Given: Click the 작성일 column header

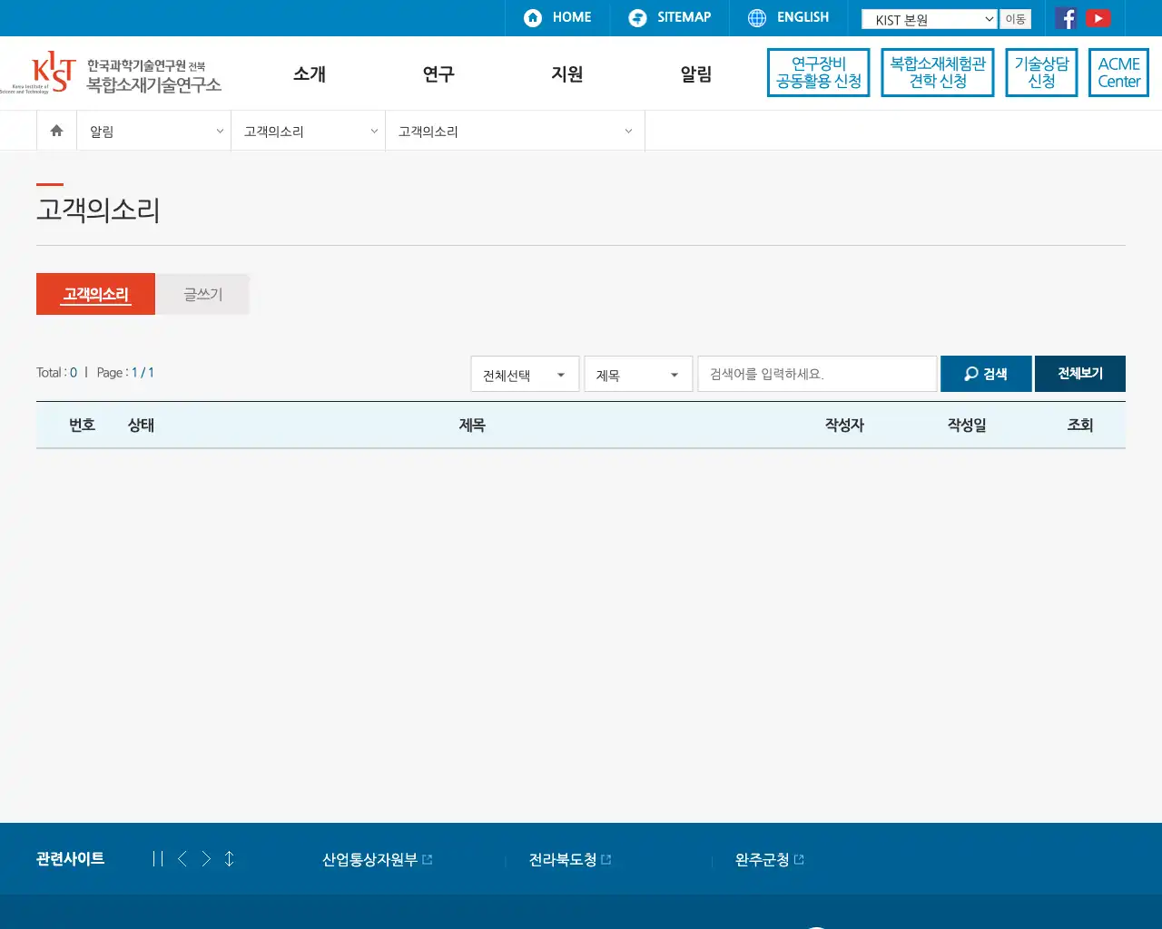Looking at the screenshot, I should tap(967, 425).
